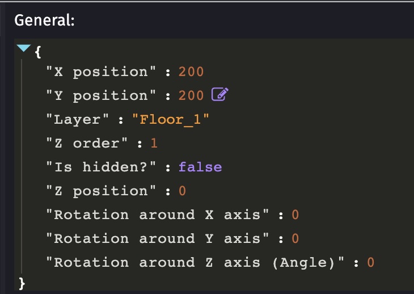Image resolution: width=414 pixels, height=294 pixels.
Task: Select the "Z position" key label
Action: click(x=101, y=191)
